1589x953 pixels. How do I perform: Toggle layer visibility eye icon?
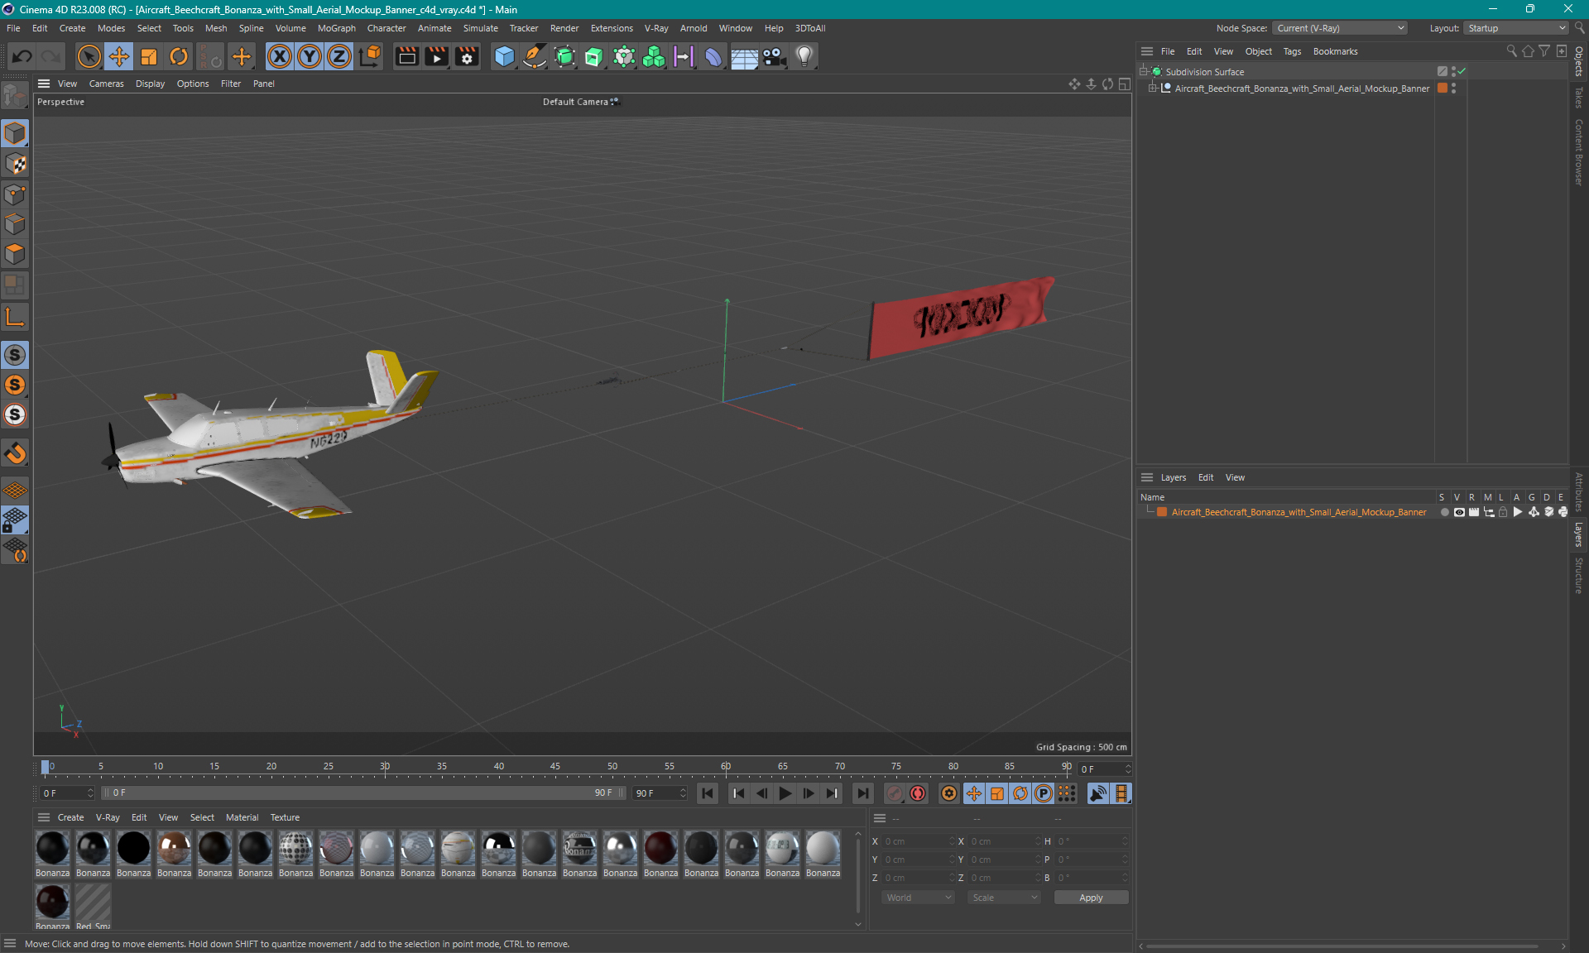coord(1459,512)
